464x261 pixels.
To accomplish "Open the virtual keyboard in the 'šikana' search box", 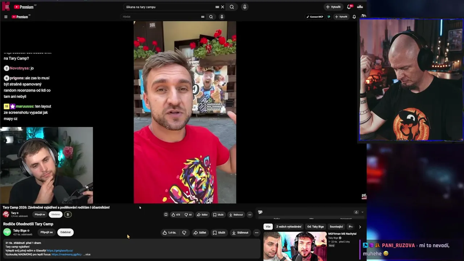I will click(x=217, y=7).
